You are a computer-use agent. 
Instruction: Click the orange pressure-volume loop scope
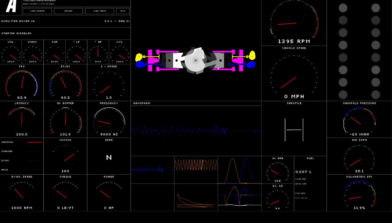pyautogui.click(x=196, y=197)
